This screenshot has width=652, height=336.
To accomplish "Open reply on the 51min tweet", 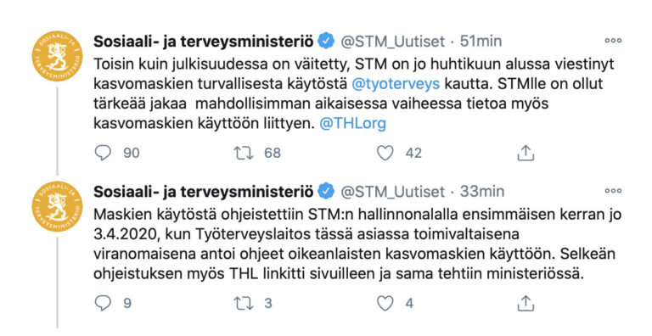I will pyautogui.click(x=103, y=153).
